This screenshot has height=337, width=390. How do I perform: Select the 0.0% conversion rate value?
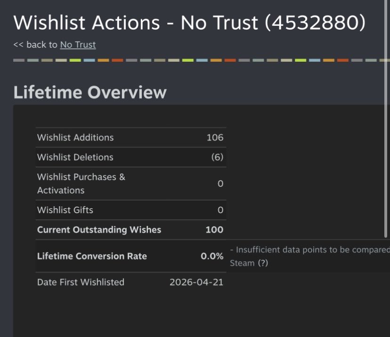212,256
